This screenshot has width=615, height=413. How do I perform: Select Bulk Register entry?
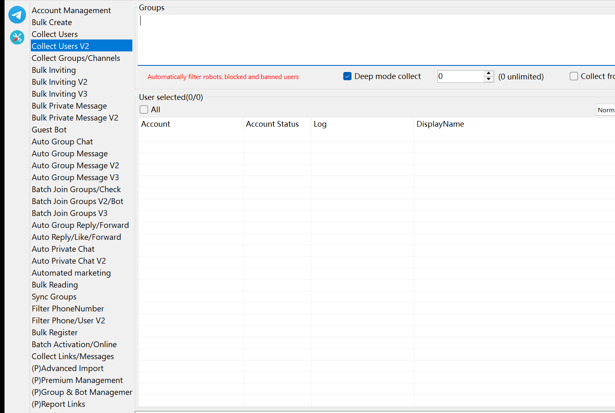(55, 332)
